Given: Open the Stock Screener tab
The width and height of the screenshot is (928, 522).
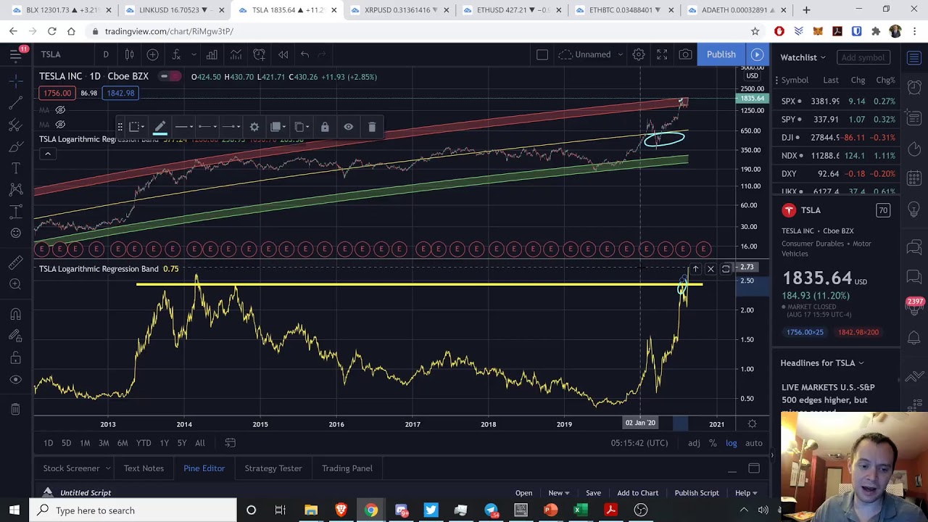Looking at the screenshot, I should point(71,468).
